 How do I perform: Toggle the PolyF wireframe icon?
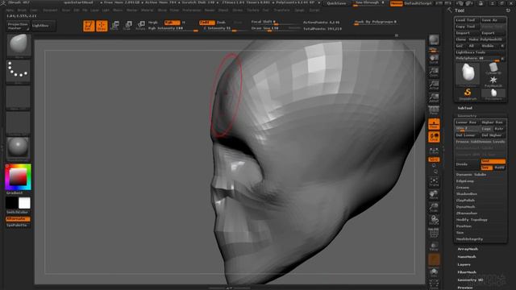(434, 233)
